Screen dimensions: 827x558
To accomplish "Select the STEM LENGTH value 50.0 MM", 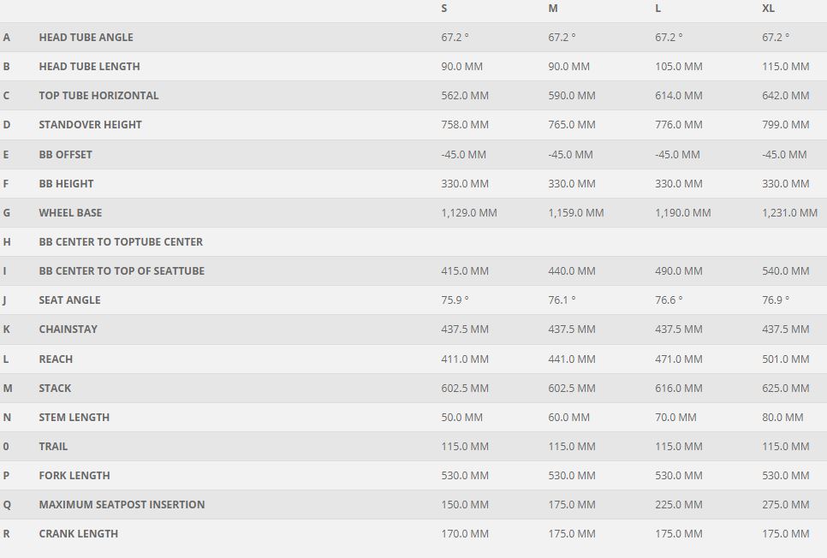I will (461, 418).
